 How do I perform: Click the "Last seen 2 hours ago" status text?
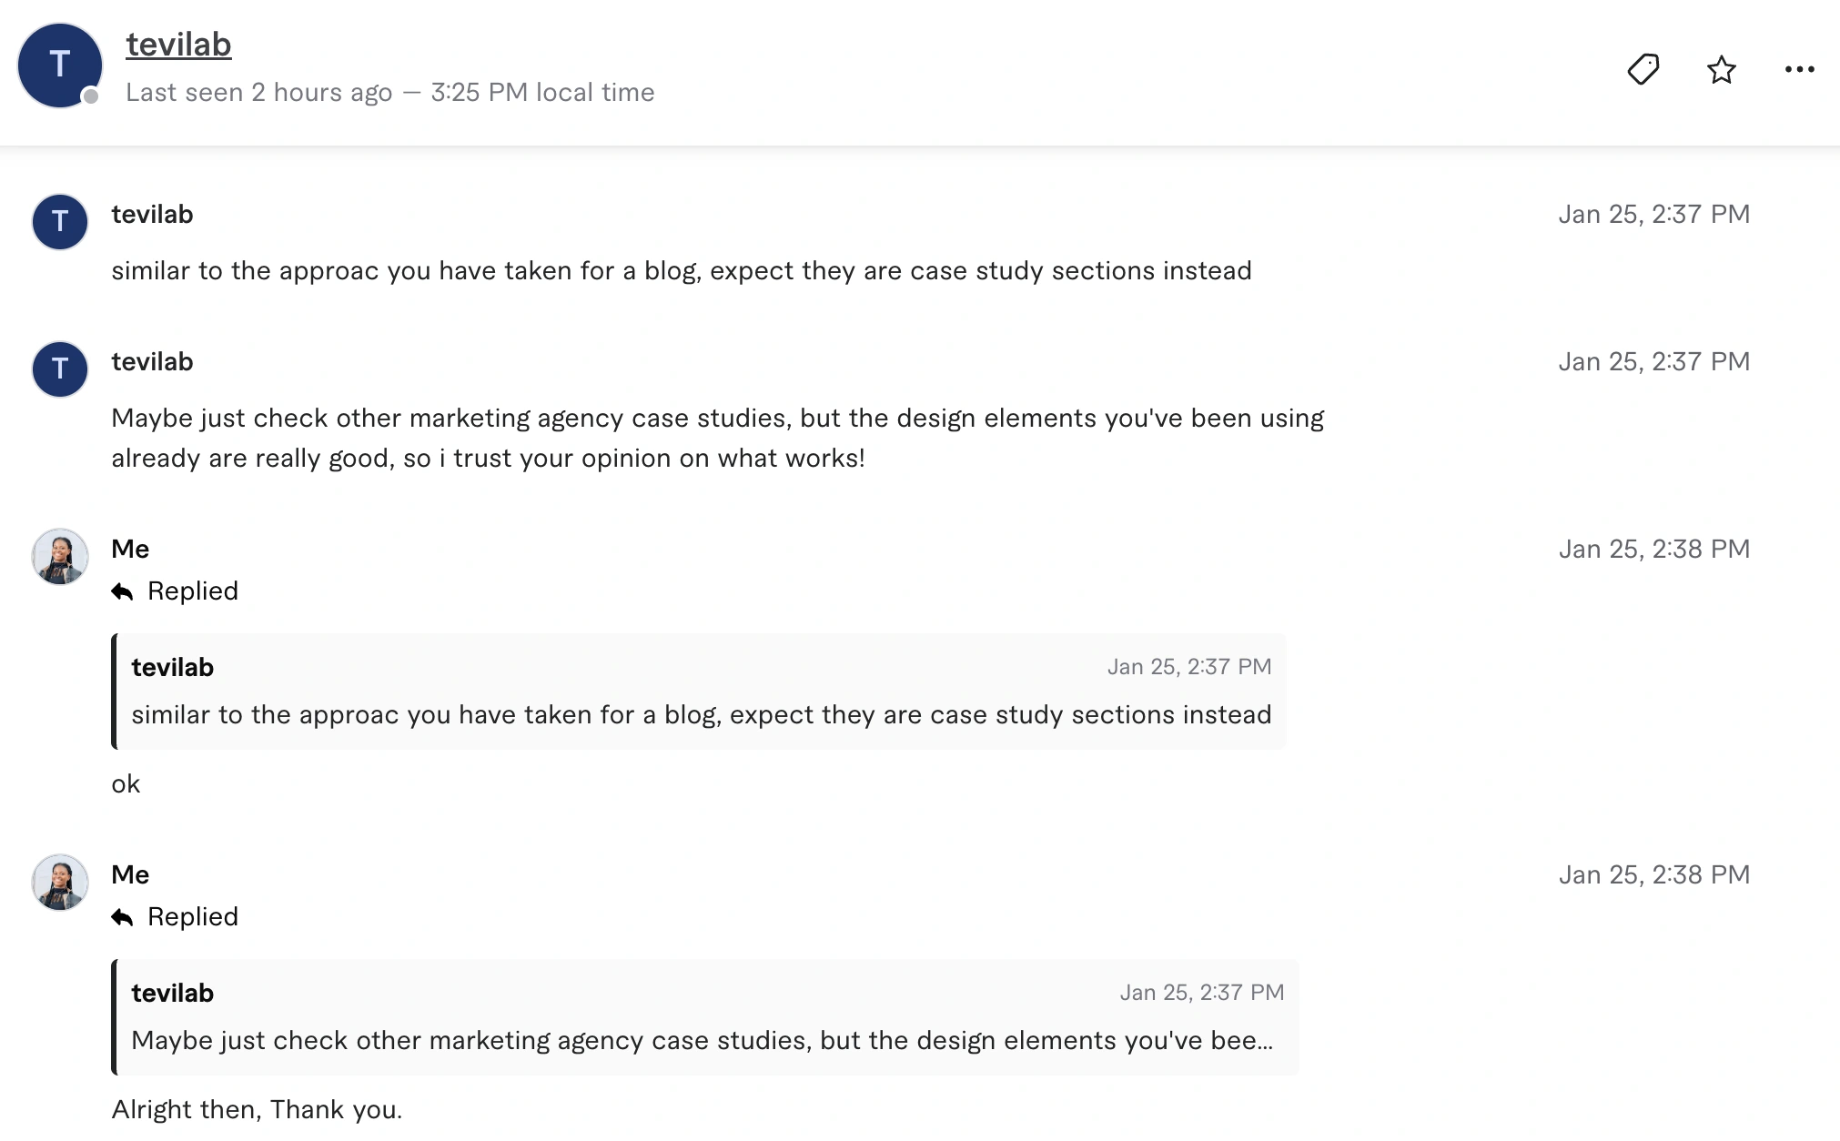click(x=258, y=93)
